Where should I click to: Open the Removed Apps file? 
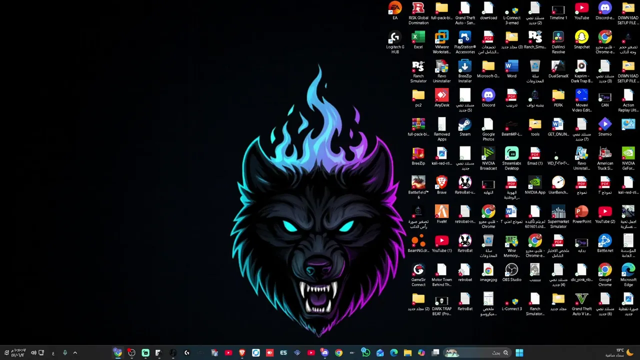441,130
